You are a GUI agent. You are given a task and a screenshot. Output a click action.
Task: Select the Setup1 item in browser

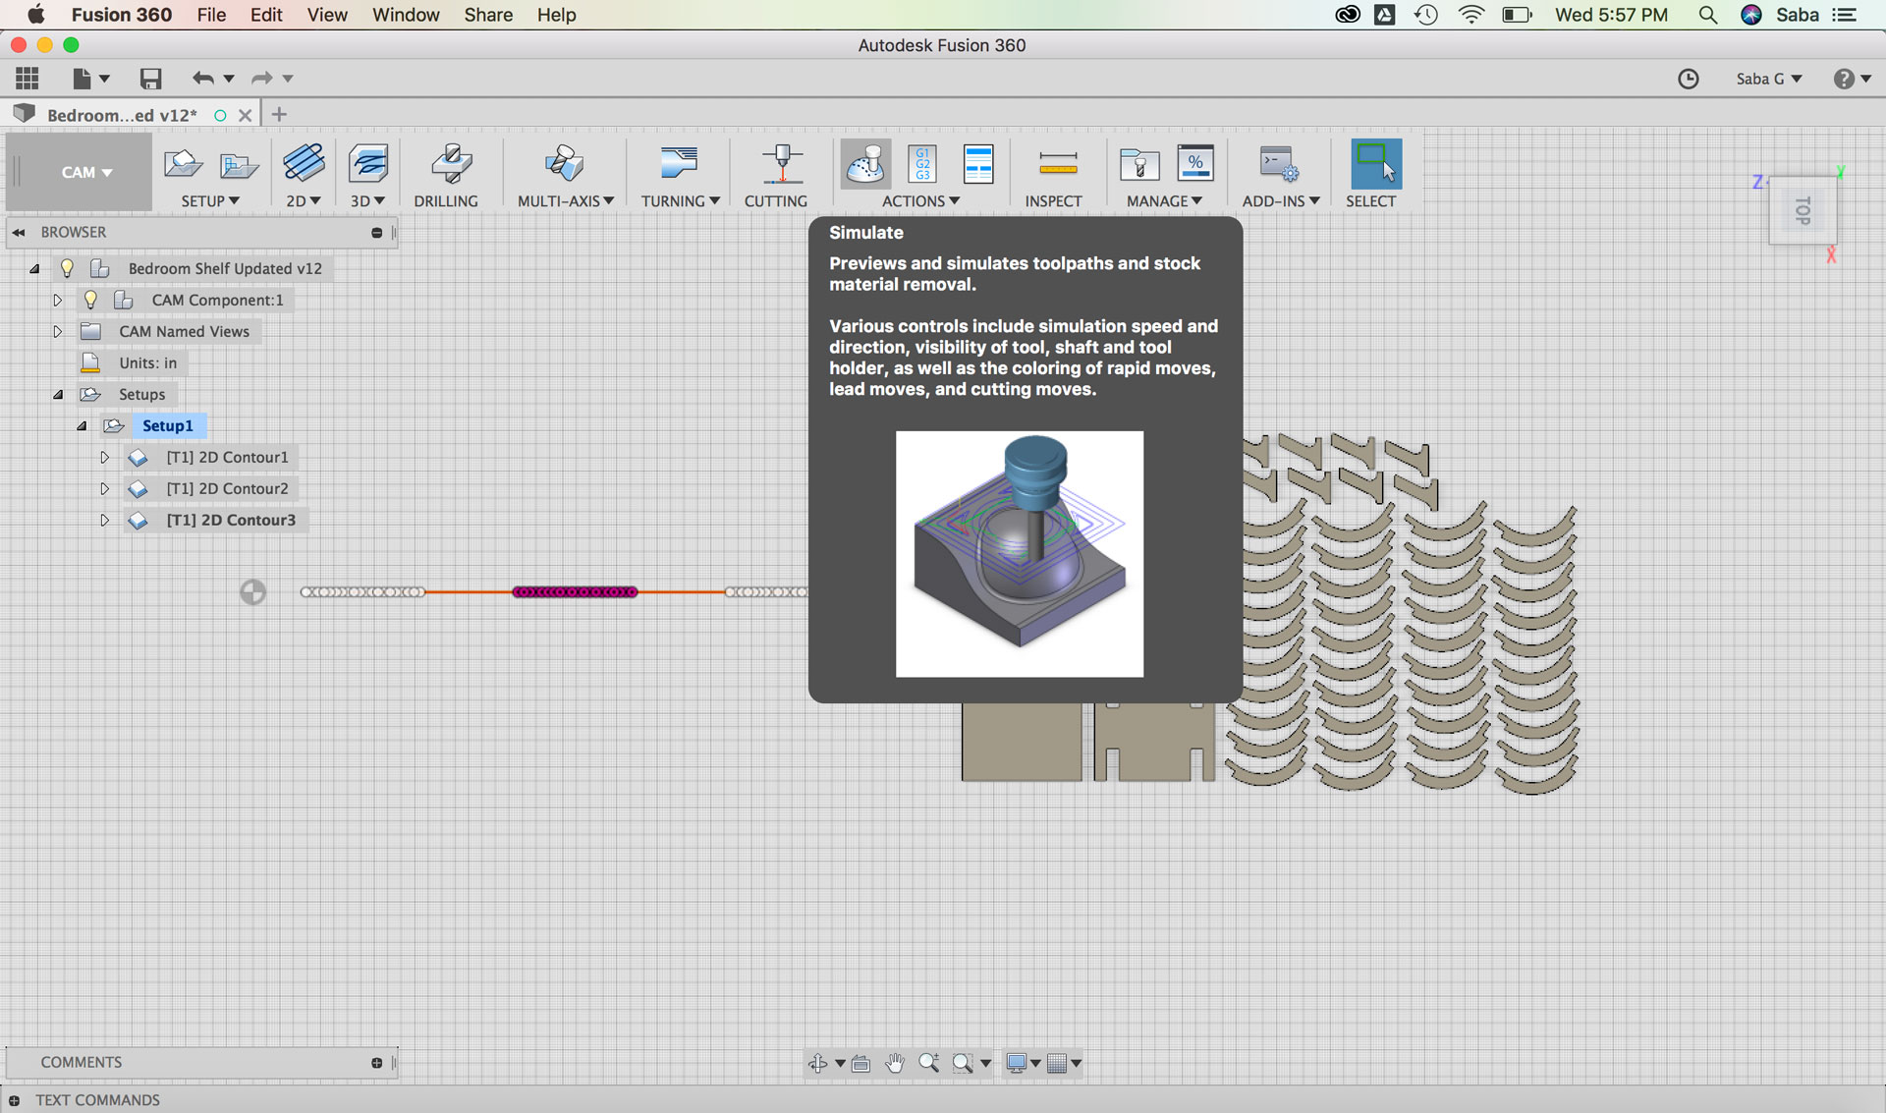click(x=167, y=425)
